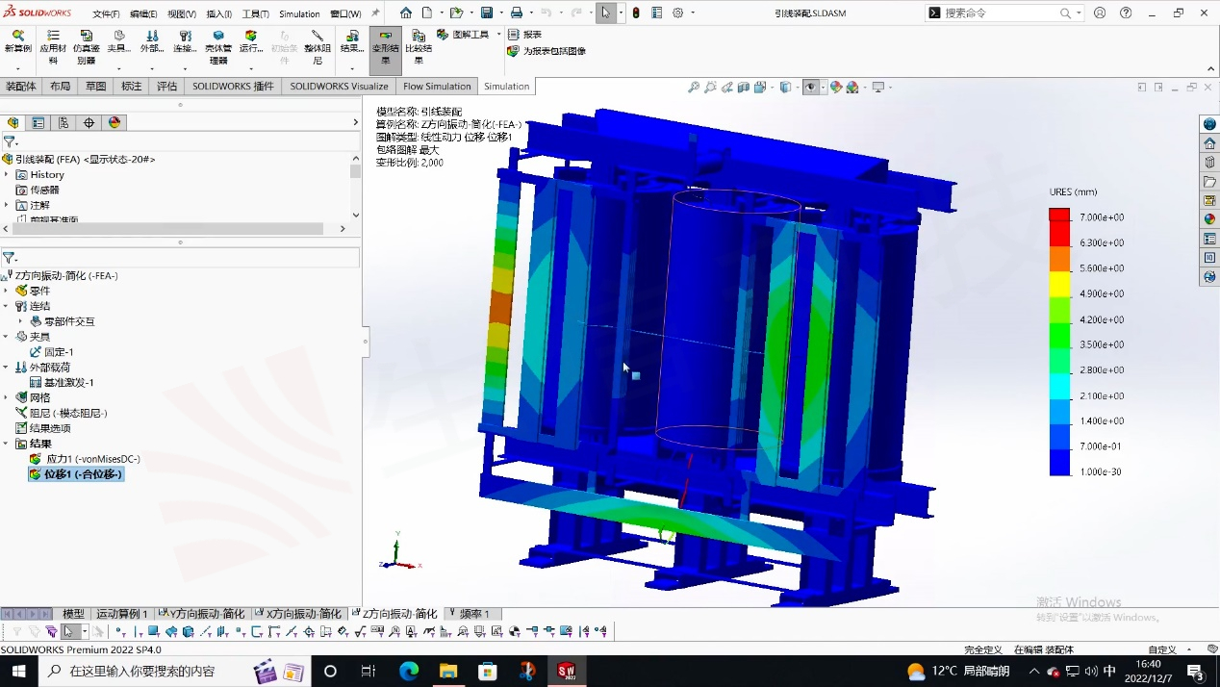This screenshot has height=687, width=1220.
Task: Open the ConfigurationManager tab icon
Action: pos(64,123)
